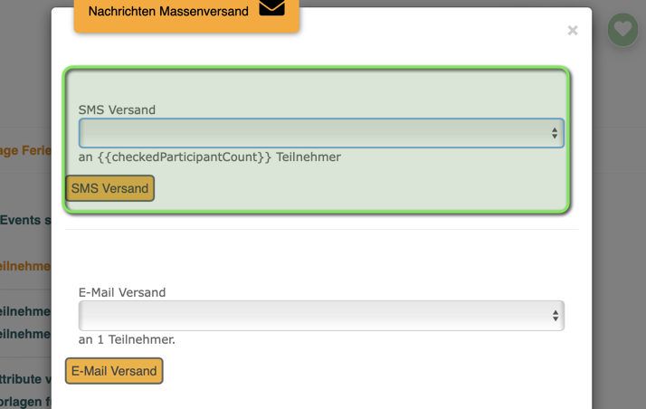
Task: Click the Nachrichten Massenversand title
Action: coord(168,12)
